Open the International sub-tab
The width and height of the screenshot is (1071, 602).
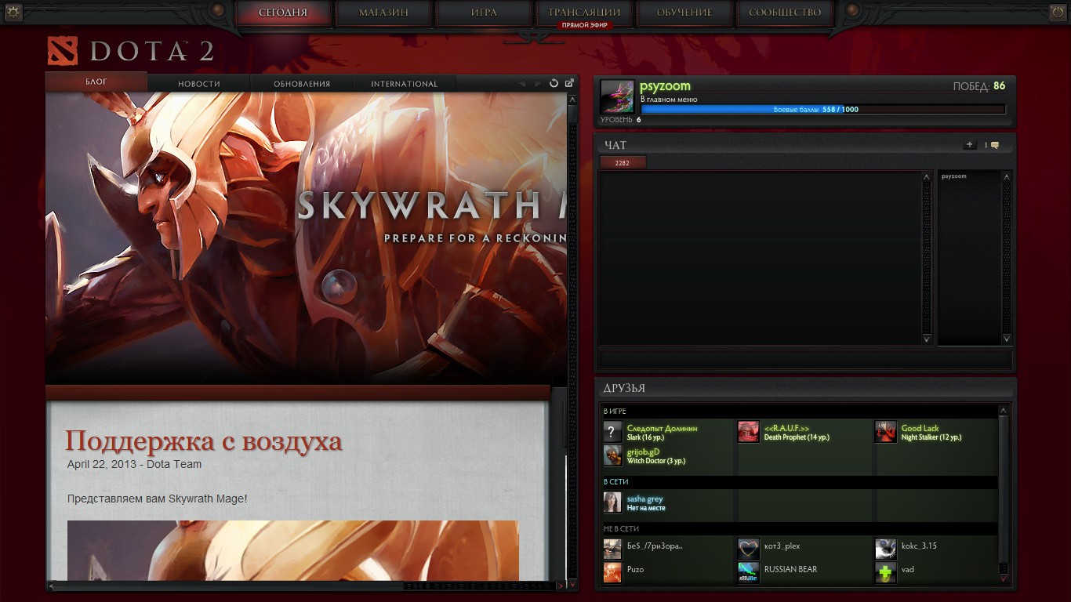click(x=405, y=84)
